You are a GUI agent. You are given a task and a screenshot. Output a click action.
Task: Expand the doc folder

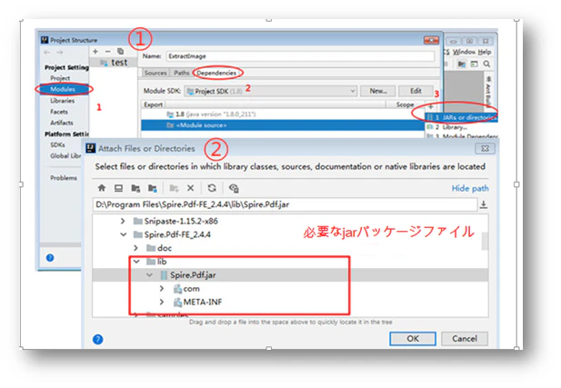click(136, 248)
